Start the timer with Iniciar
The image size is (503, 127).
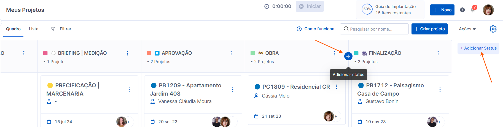[310, 6]
